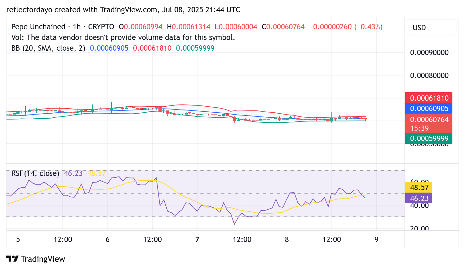Click the RSI legend value 46.23
The height and width of the screenshot is (270, 465).
pos(73,173)
